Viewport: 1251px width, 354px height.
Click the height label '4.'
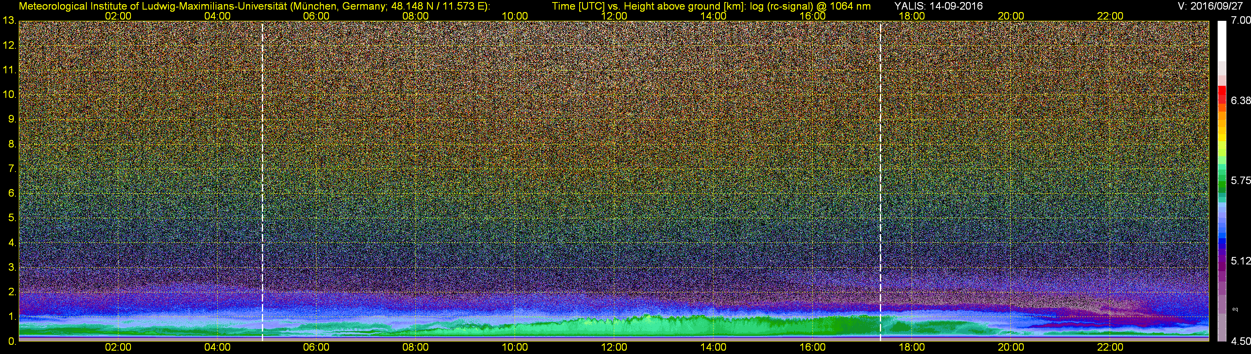pos(12,242)
